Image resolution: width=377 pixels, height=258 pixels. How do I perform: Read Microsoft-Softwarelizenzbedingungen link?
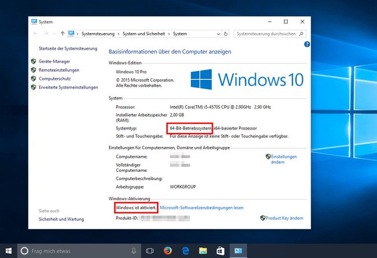[201, 208]
